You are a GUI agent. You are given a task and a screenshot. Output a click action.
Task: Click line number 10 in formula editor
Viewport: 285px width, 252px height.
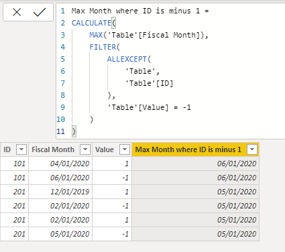[60, 119]
